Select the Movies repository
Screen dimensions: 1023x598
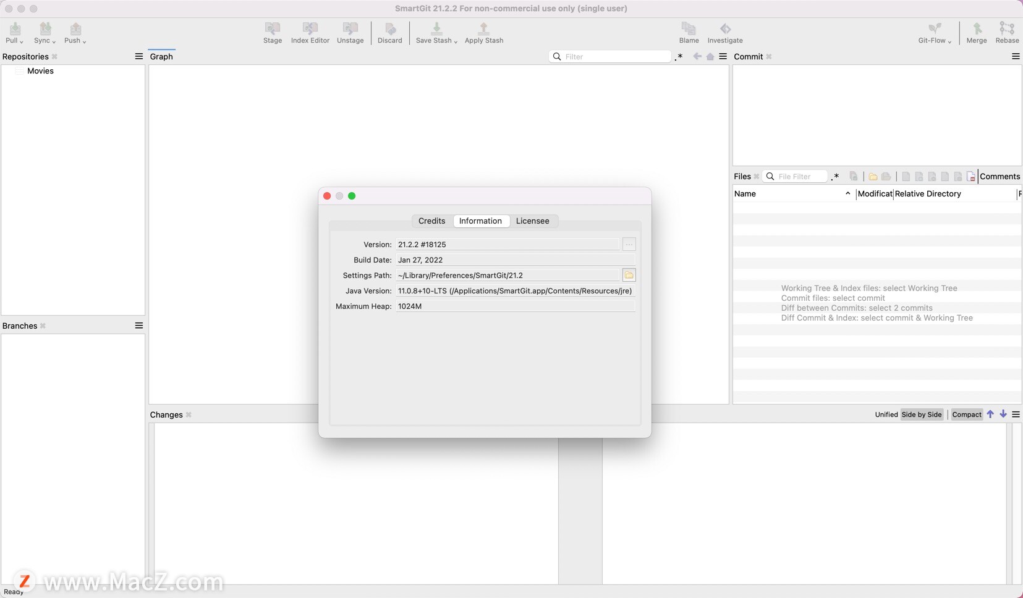[x=40, y=71]
